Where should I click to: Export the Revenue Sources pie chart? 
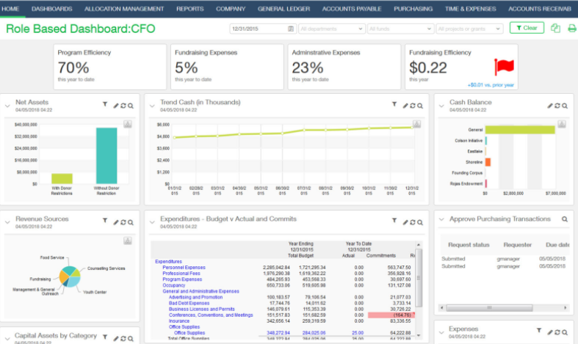click(128, 241)
